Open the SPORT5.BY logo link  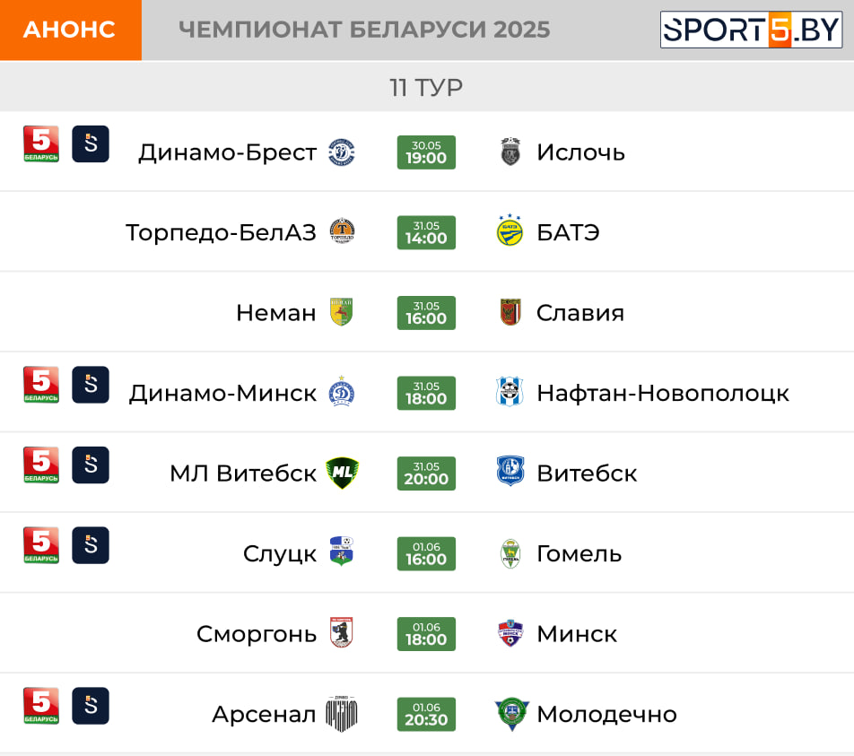[751, 30]
